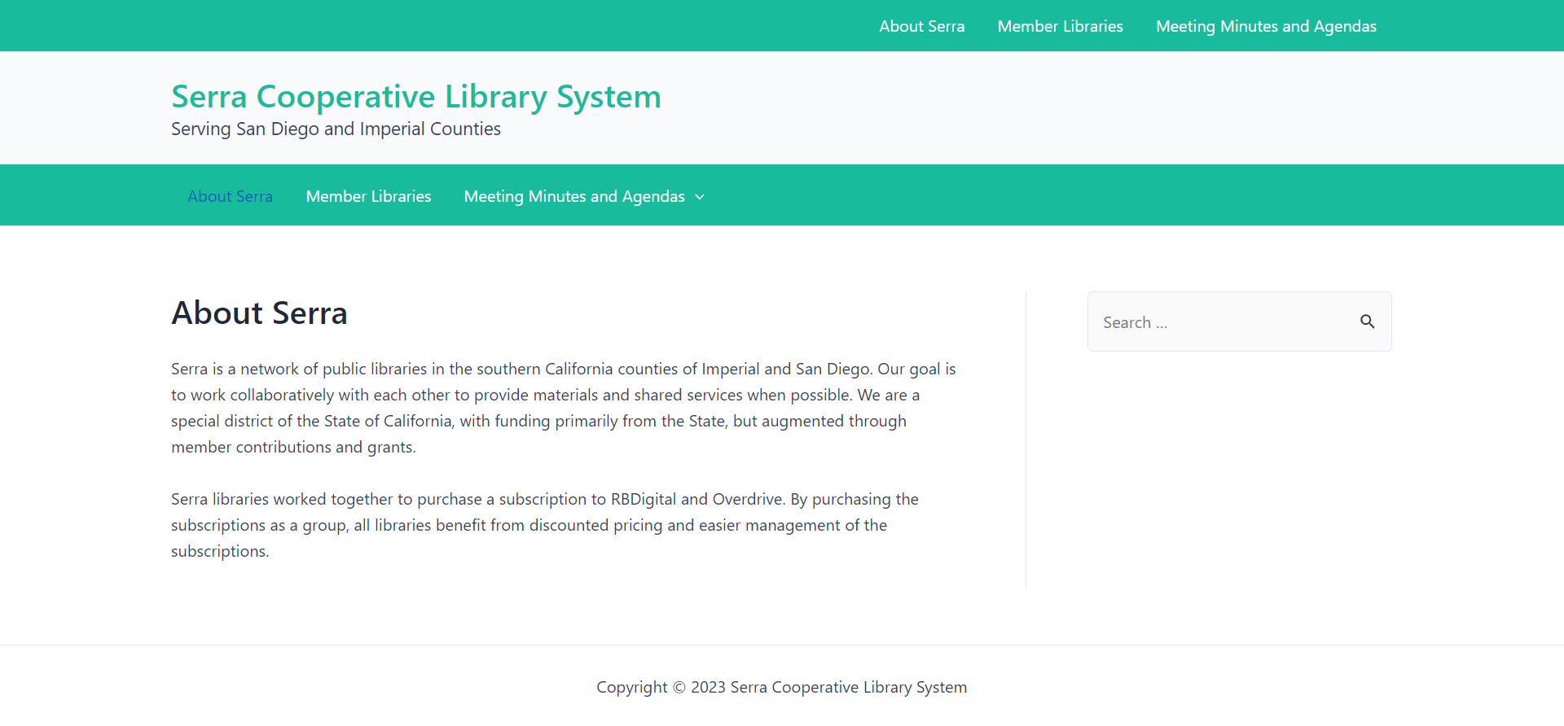Select About Serra in the main navigation
The height and width of the screenshot is (726, 1564).
[x=230, y=196]
